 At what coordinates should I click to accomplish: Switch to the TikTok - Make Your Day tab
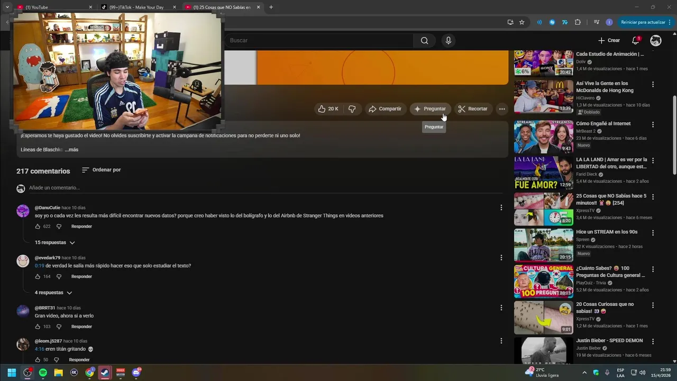139,7
